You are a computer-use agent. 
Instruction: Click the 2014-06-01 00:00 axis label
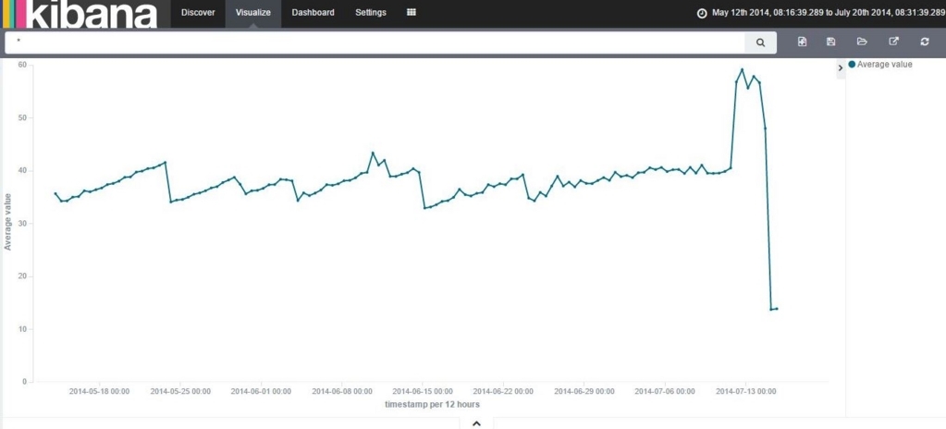point(261,392)
